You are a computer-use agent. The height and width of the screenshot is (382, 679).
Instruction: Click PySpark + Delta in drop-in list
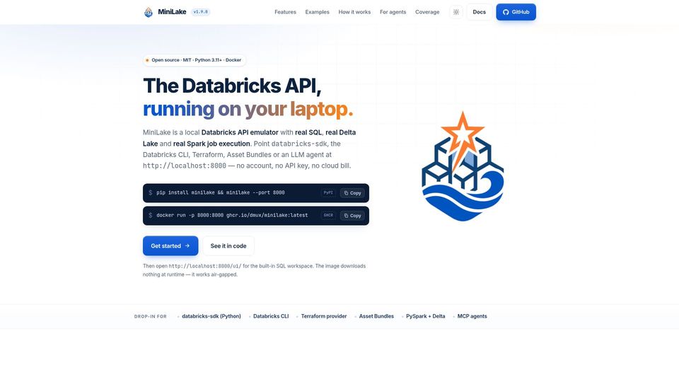point(426,316)
